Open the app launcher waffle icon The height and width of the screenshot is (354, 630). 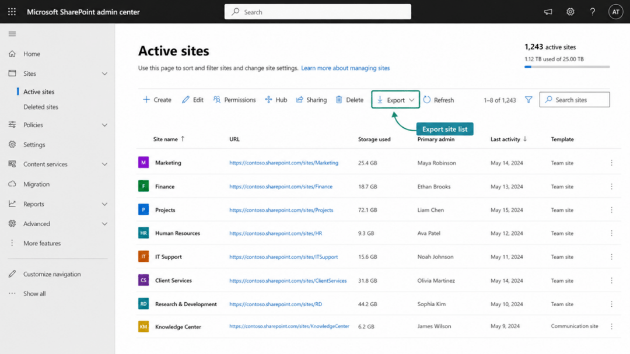coord(12,12)
